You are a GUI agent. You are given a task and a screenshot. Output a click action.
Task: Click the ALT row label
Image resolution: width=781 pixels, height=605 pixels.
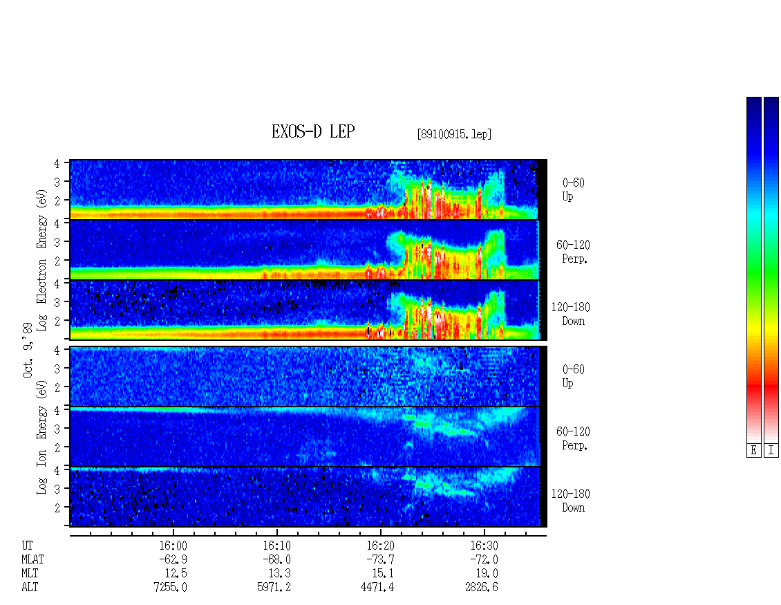click(x=30, y=587)
